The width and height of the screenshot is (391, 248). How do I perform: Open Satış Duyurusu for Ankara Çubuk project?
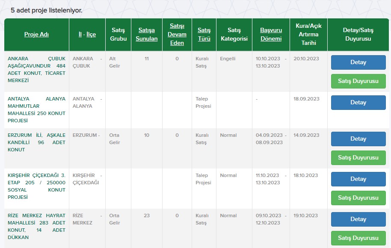coord(358,81)
